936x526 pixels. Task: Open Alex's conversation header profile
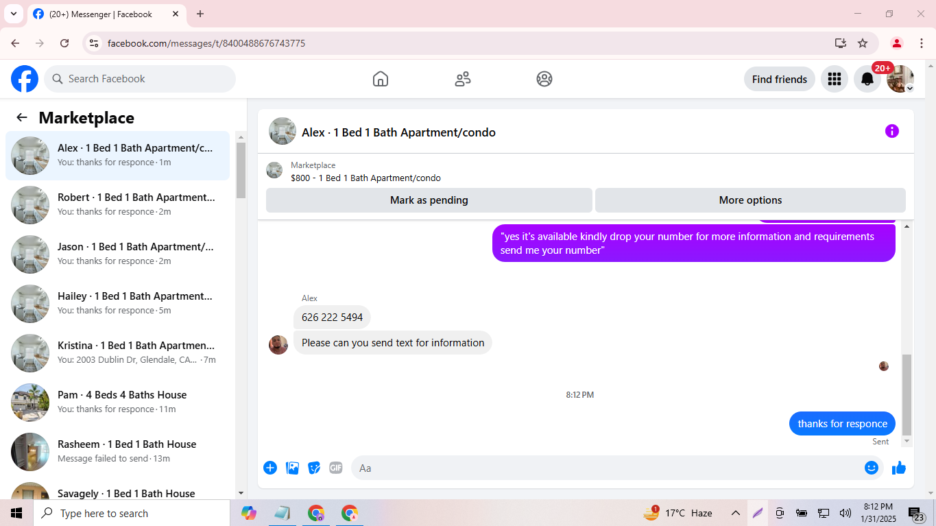point(382,132)
